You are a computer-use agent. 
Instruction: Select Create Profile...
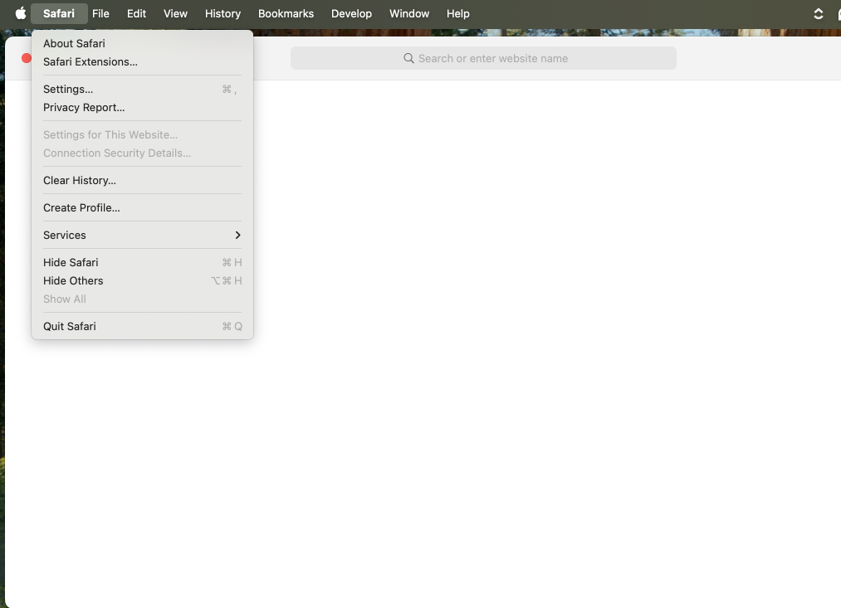point(142,207)
